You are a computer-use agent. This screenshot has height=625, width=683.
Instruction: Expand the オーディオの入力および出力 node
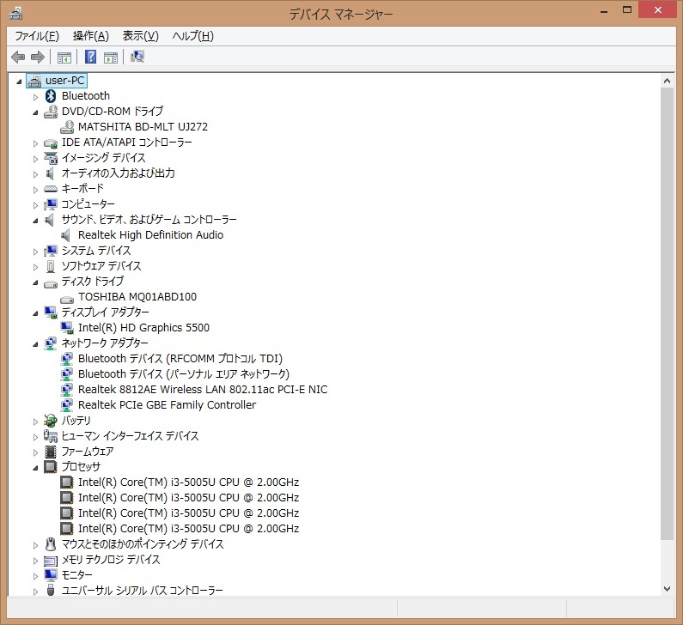coord(36,174)
